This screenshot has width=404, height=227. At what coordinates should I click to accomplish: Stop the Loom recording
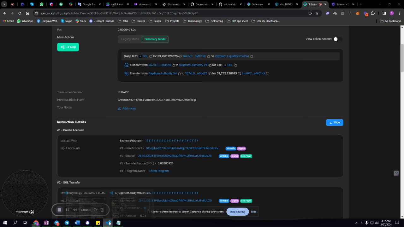59,210
